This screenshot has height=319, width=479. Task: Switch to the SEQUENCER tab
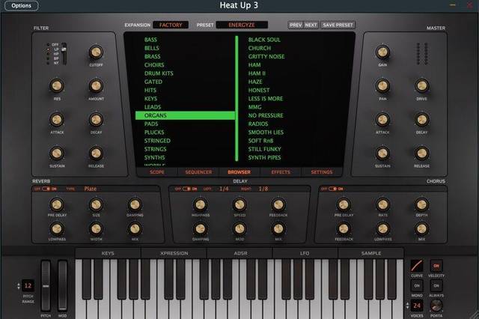click(198, 172)
